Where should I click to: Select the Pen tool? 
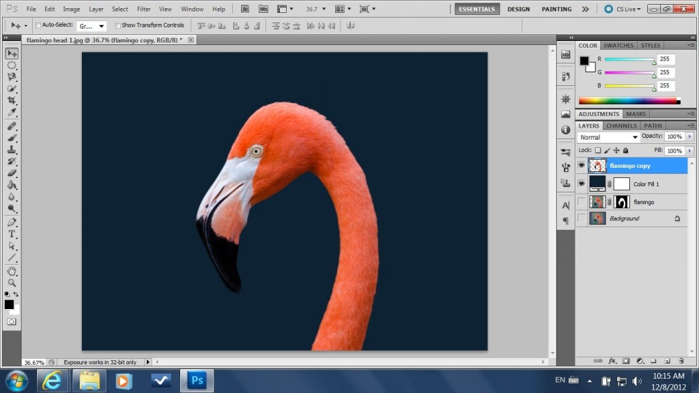coord(12,222)
